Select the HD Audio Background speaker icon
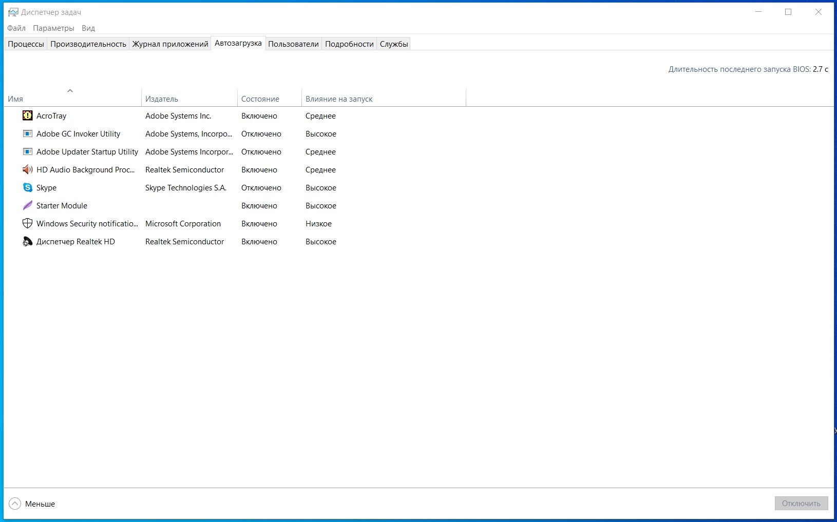Viewport: 837px width, 522px height. pos(28,169)
